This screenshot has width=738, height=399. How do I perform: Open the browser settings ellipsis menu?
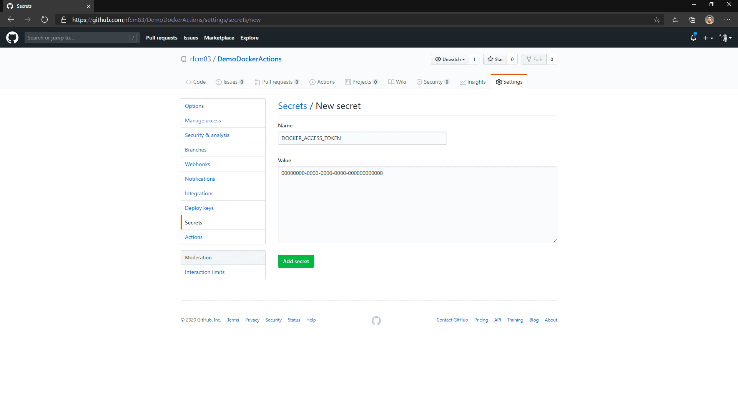point(727,20)
